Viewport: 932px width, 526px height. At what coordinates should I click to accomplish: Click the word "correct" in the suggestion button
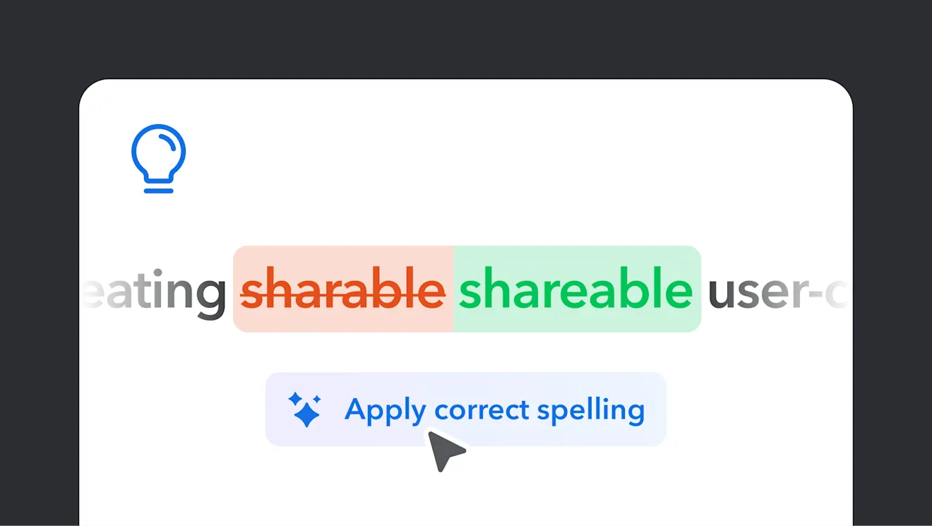pyautogui.click(x=482, y=410)
